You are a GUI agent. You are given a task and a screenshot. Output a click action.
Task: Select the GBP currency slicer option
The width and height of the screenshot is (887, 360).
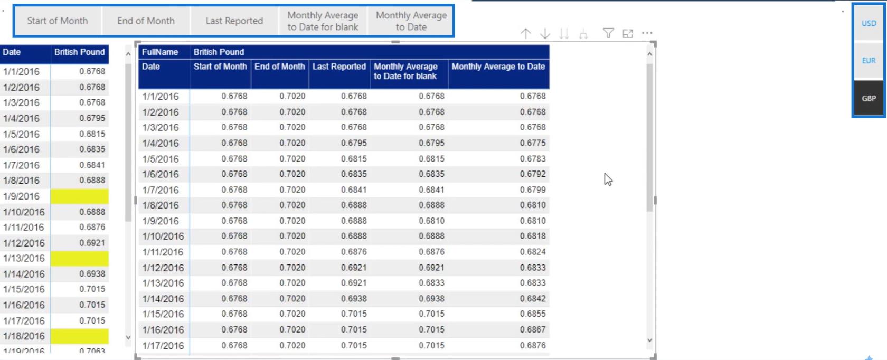(x=869, y=98)
